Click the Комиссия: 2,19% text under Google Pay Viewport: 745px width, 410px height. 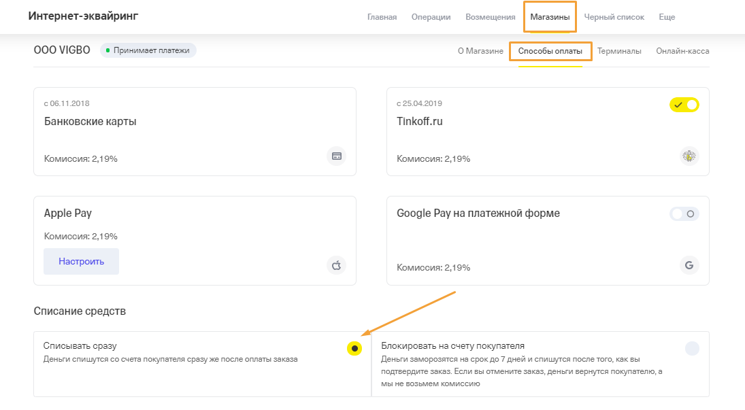click(433, 268)
